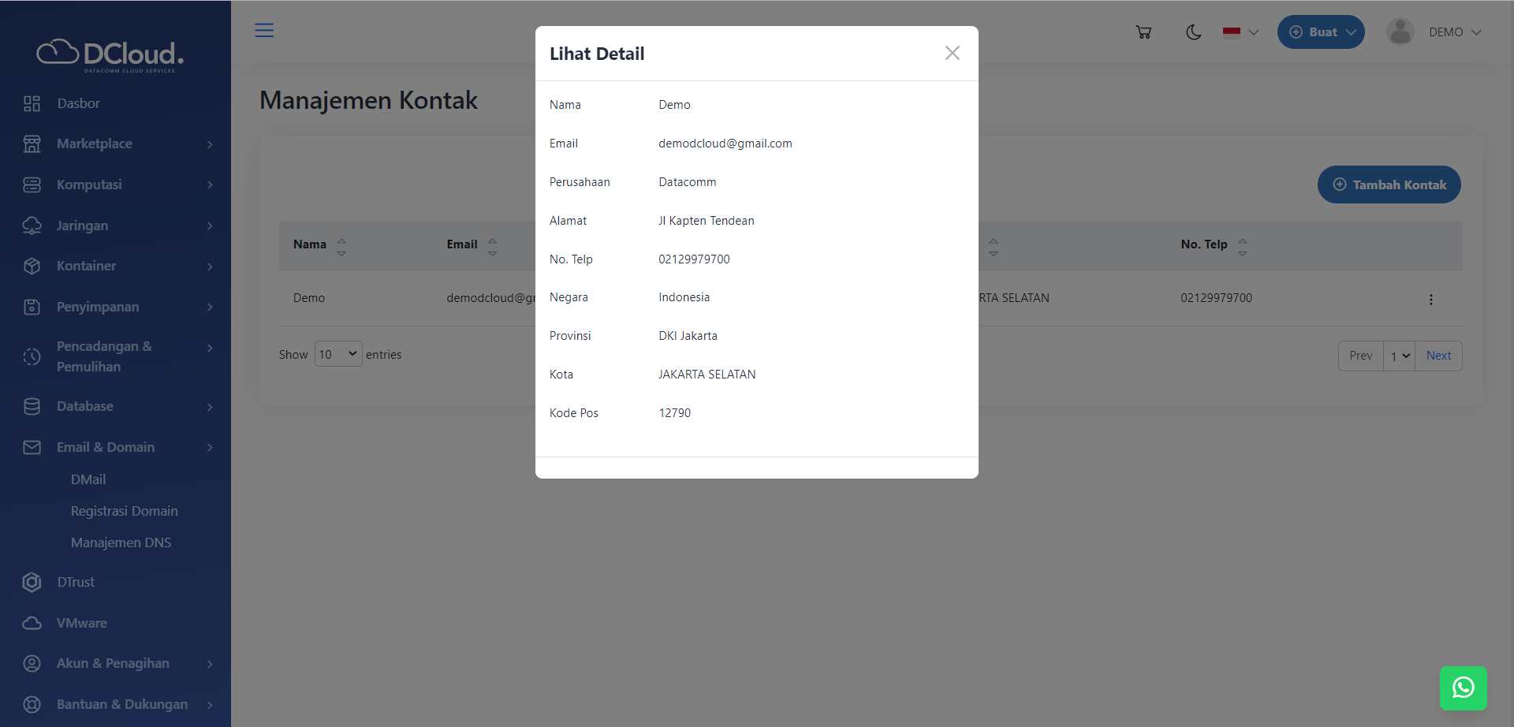
Task: Open the Jaringan section icon
Action: (32, 226)
